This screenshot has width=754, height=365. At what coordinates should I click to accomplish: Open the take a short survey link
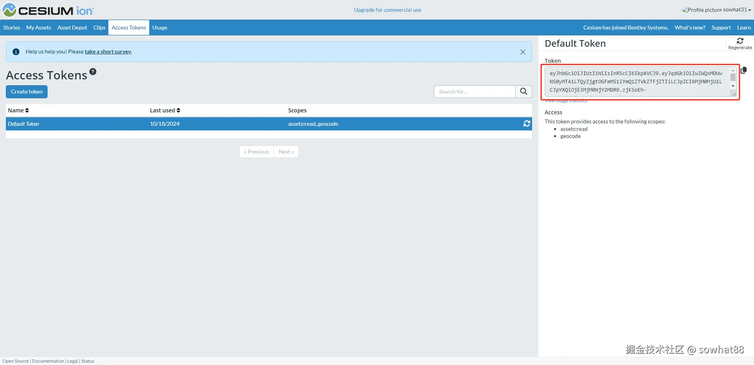tap(108, 52)
